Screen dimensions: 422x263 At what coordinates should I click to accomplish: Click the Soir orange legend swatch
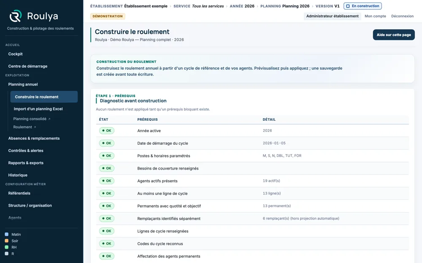point(7,241)
